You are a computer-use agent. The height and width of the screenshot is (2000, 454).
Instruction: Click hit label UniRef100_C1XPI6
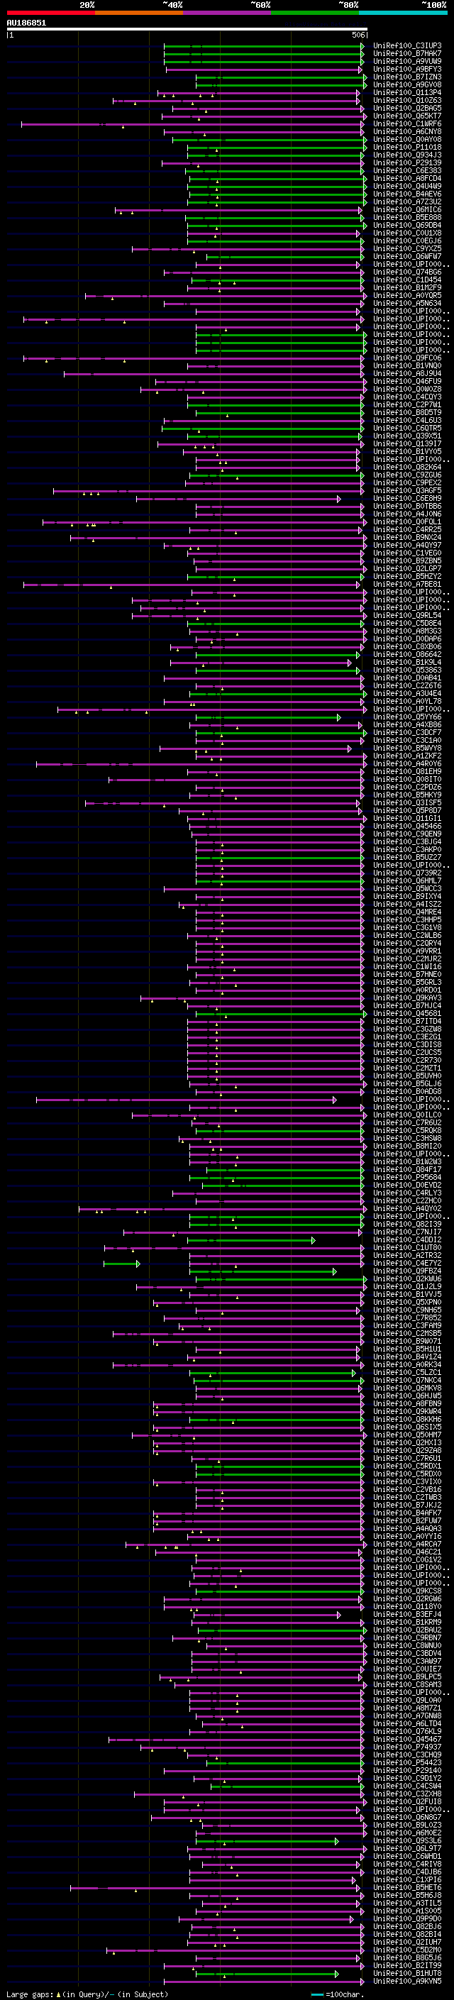pos(406,1879)
